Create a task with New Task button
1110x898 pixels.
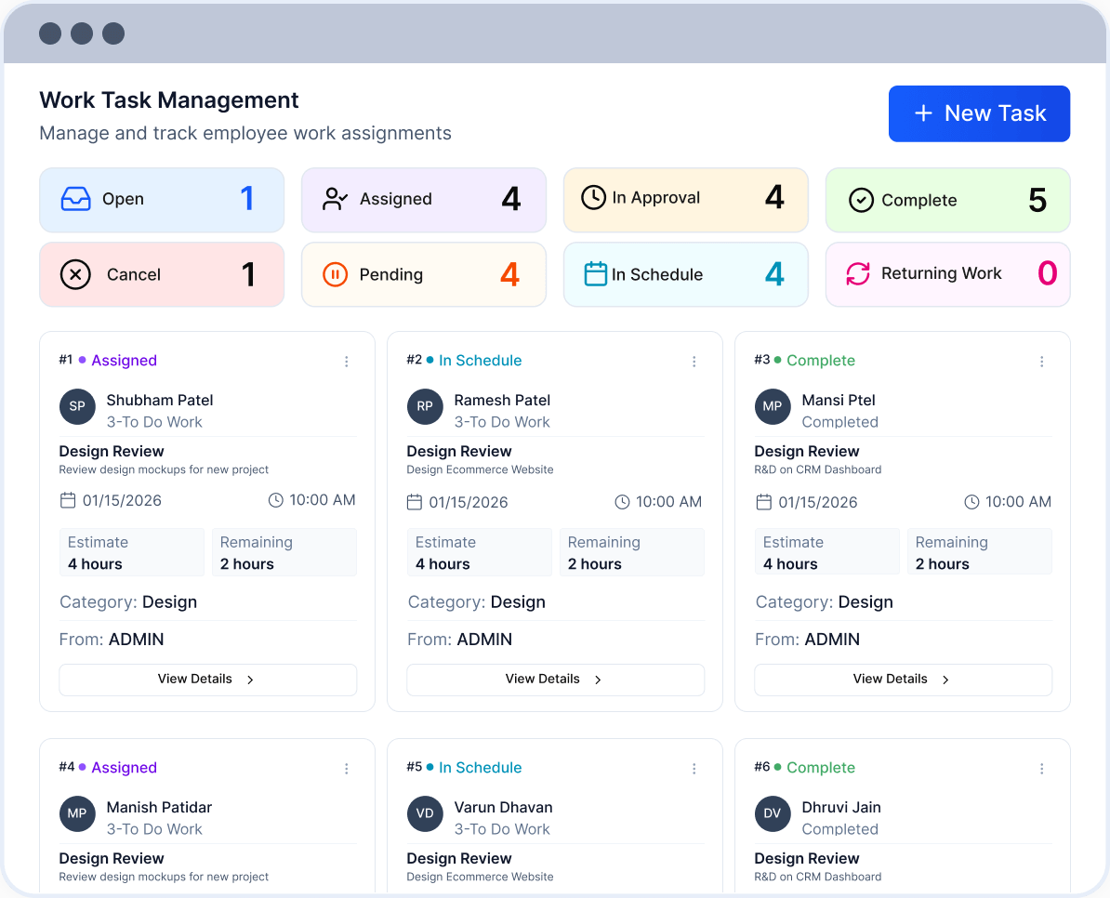pyautogui.click(x=979, y=113)
